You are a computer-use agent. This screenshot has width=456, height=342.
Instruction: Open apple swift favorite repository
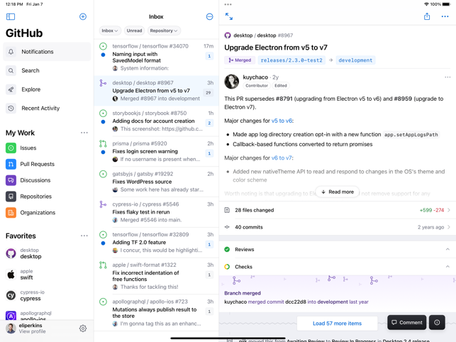47,275
